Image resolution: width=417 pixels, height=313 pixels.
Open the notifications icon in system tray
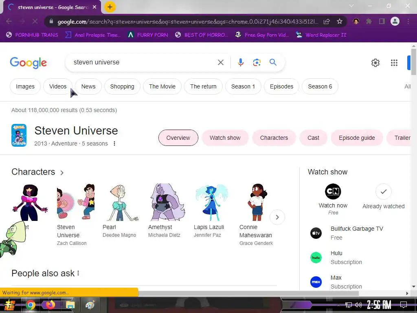[x=404, y=305]
